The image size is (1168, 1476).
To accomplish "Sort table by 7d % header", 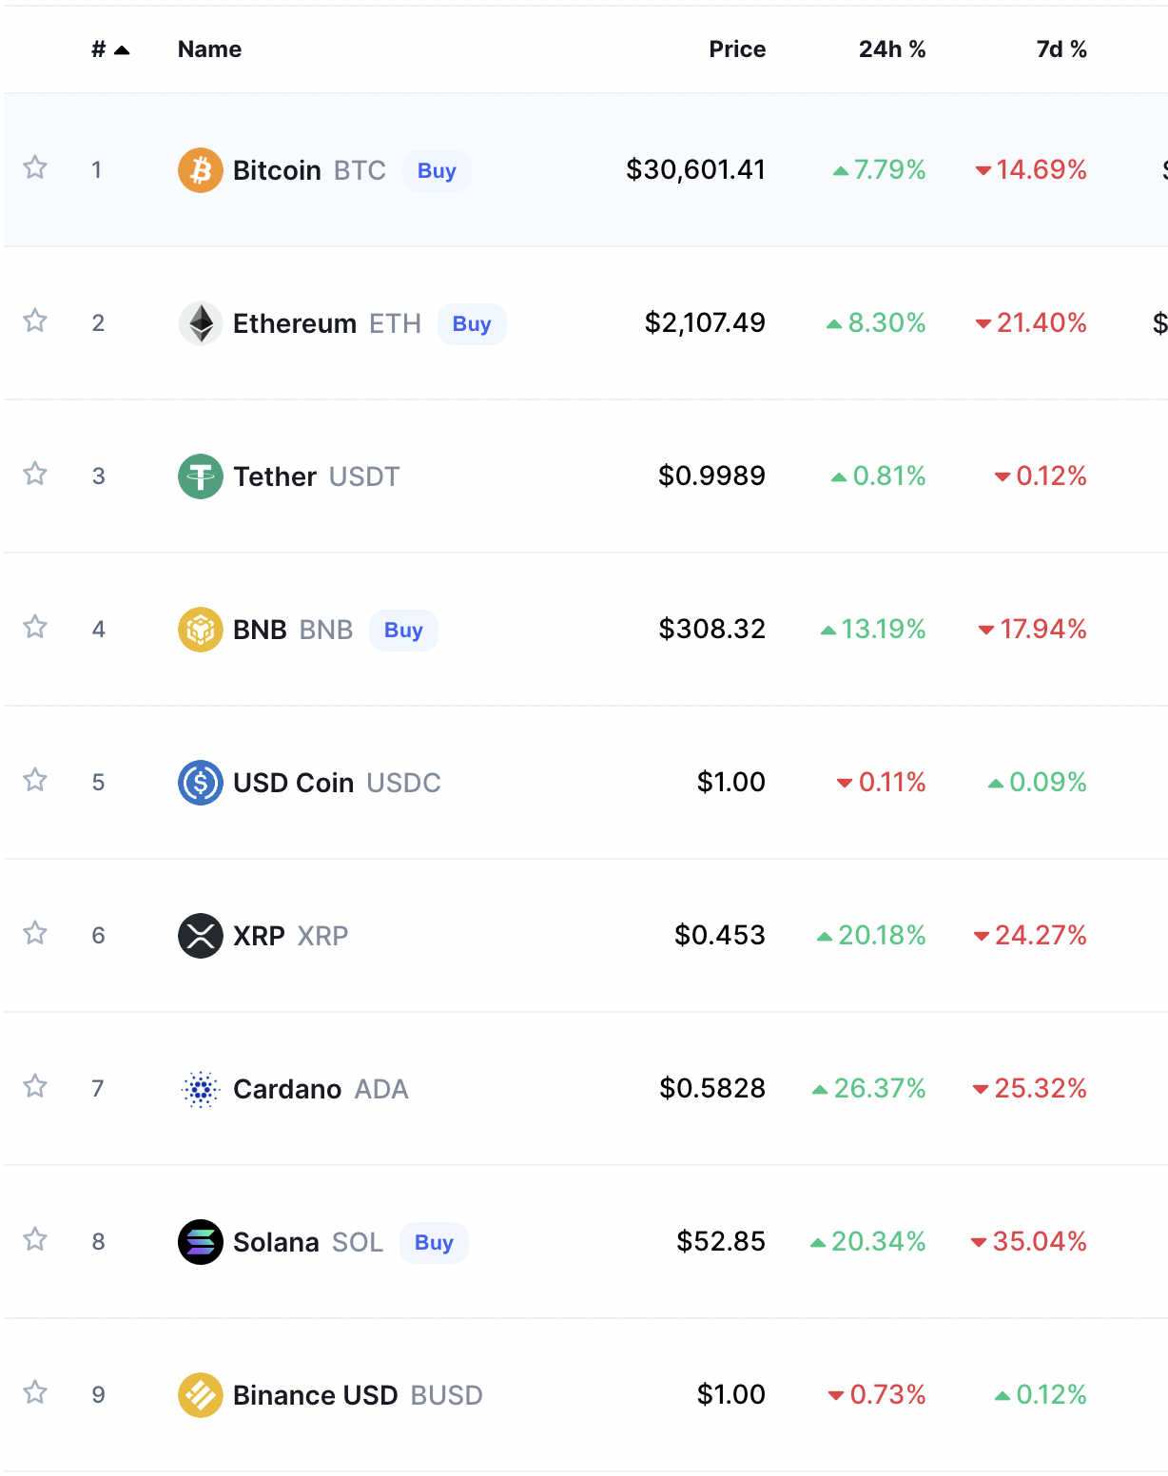I will tap(1061, 49).
